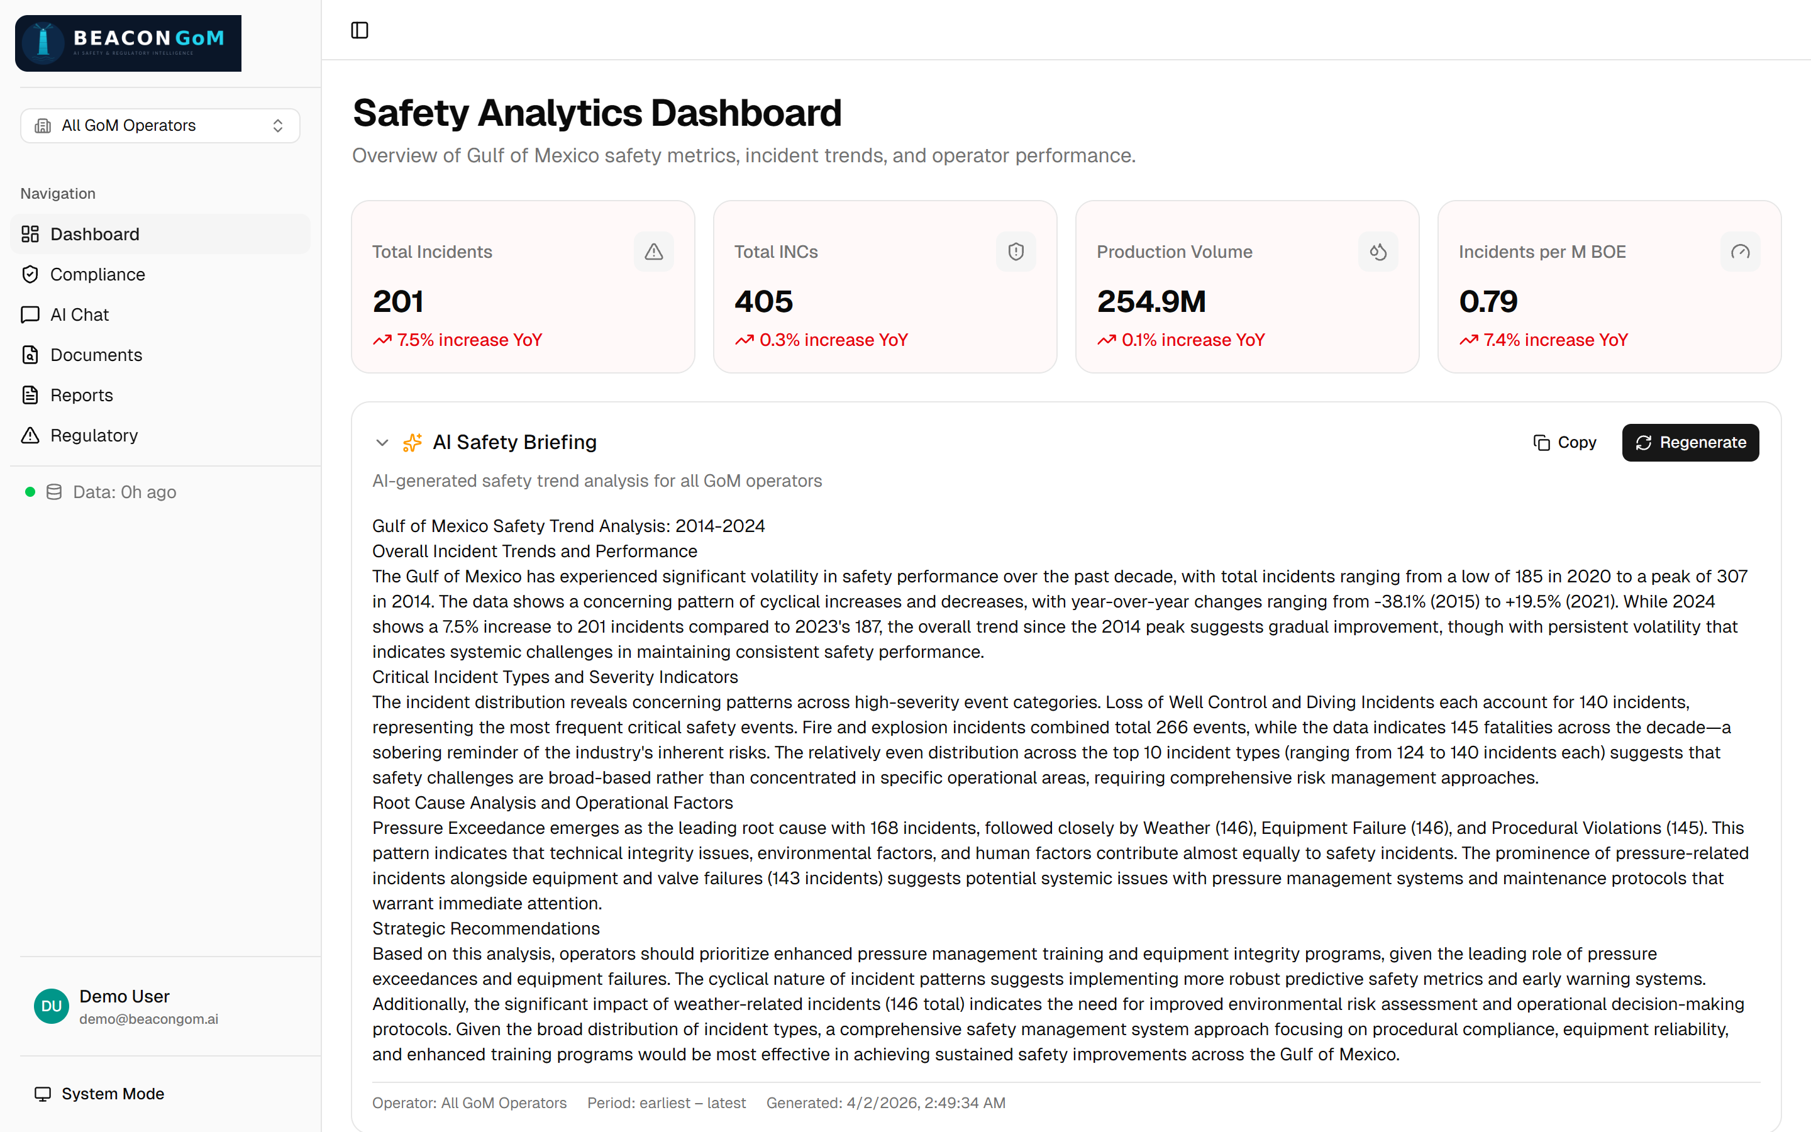Viewport: 1811px width, 1132px height.
Task: Open AI Chat via its speech bubble icon
Action: (x=30, y=314)
